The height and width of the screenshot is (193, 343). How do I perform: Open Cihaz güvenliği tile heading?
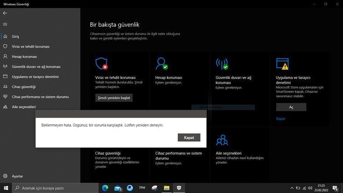(108, 153)
